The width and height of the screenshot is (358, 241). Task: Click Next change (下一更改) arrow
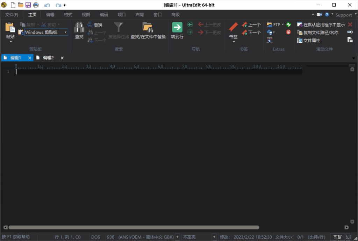[x=209, y=33]
